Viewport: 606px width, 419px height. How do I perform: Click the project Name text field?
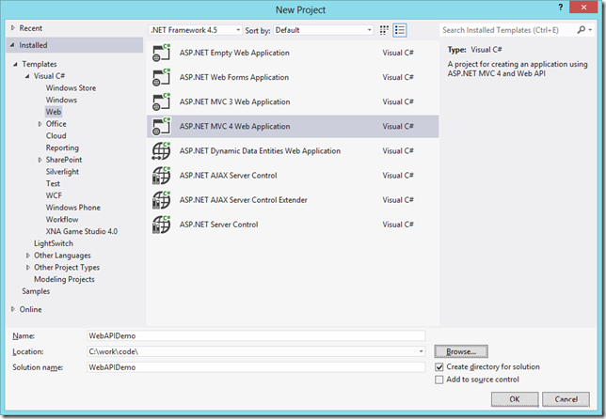256,335
